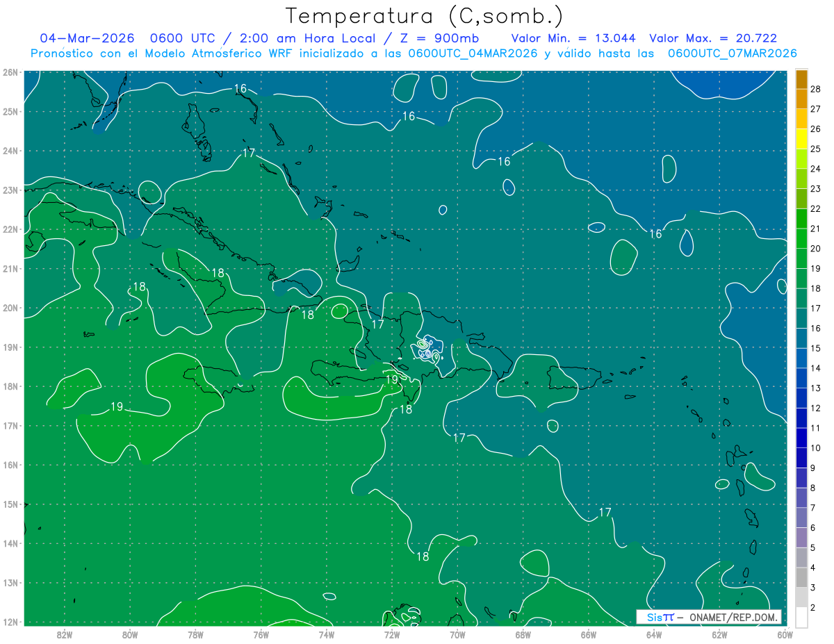The image size is (834, 644).
Task: Select the valid-until stamp 0600UTC_07MAR2026
Action: point(732,53)
